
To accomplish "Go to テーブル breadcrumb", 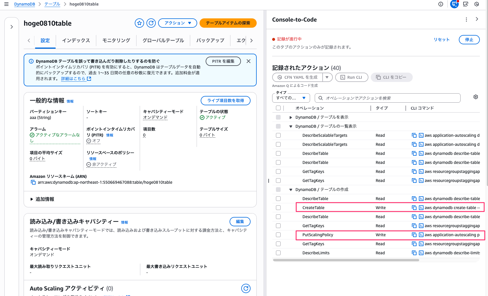I will (x=52, y=4).
